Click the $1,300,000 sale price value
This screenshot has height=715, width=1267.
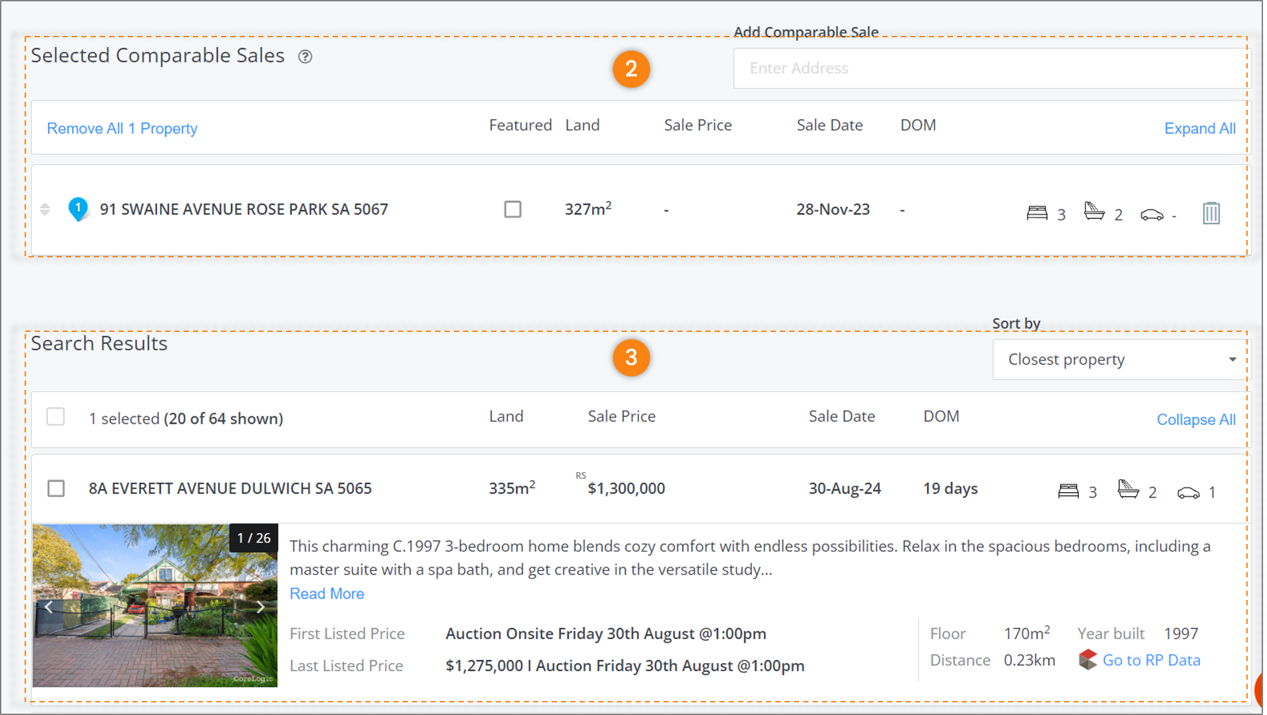(626, 489)
